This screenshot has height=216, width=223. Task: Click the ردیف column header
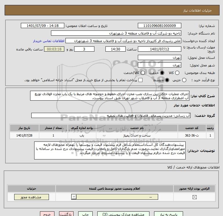[x=210, y=128]
